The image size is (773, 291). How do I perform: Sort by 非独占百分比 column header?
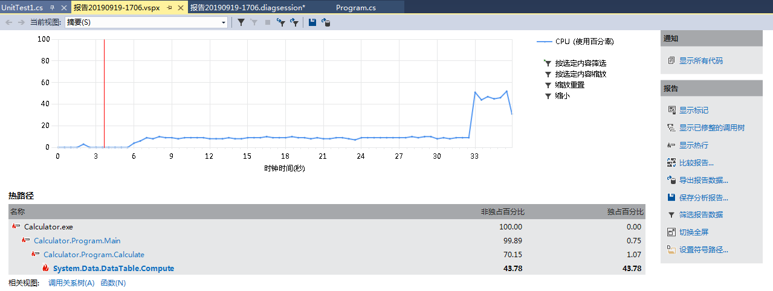502,212
